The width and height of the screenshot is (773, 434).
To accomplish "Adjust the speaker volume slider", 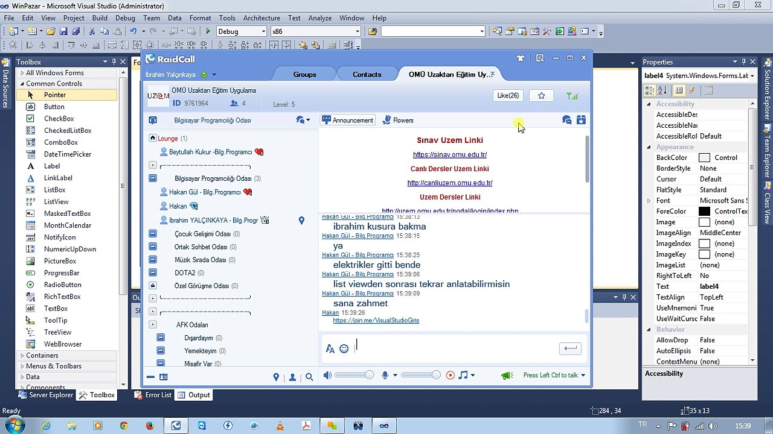I will pos(354,375).
